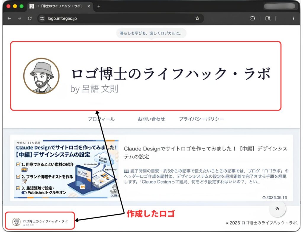This screenshot has height=232, width=303.
Task: Click the scroll-to-top double chevron button
Action: 277,209
